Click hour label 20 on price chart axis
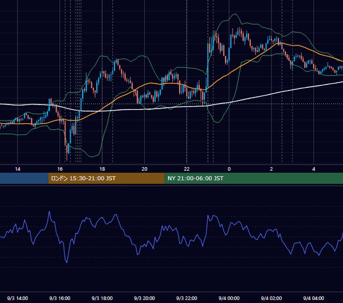This screenshot has height=303, width=343. (x=144, y=169)
